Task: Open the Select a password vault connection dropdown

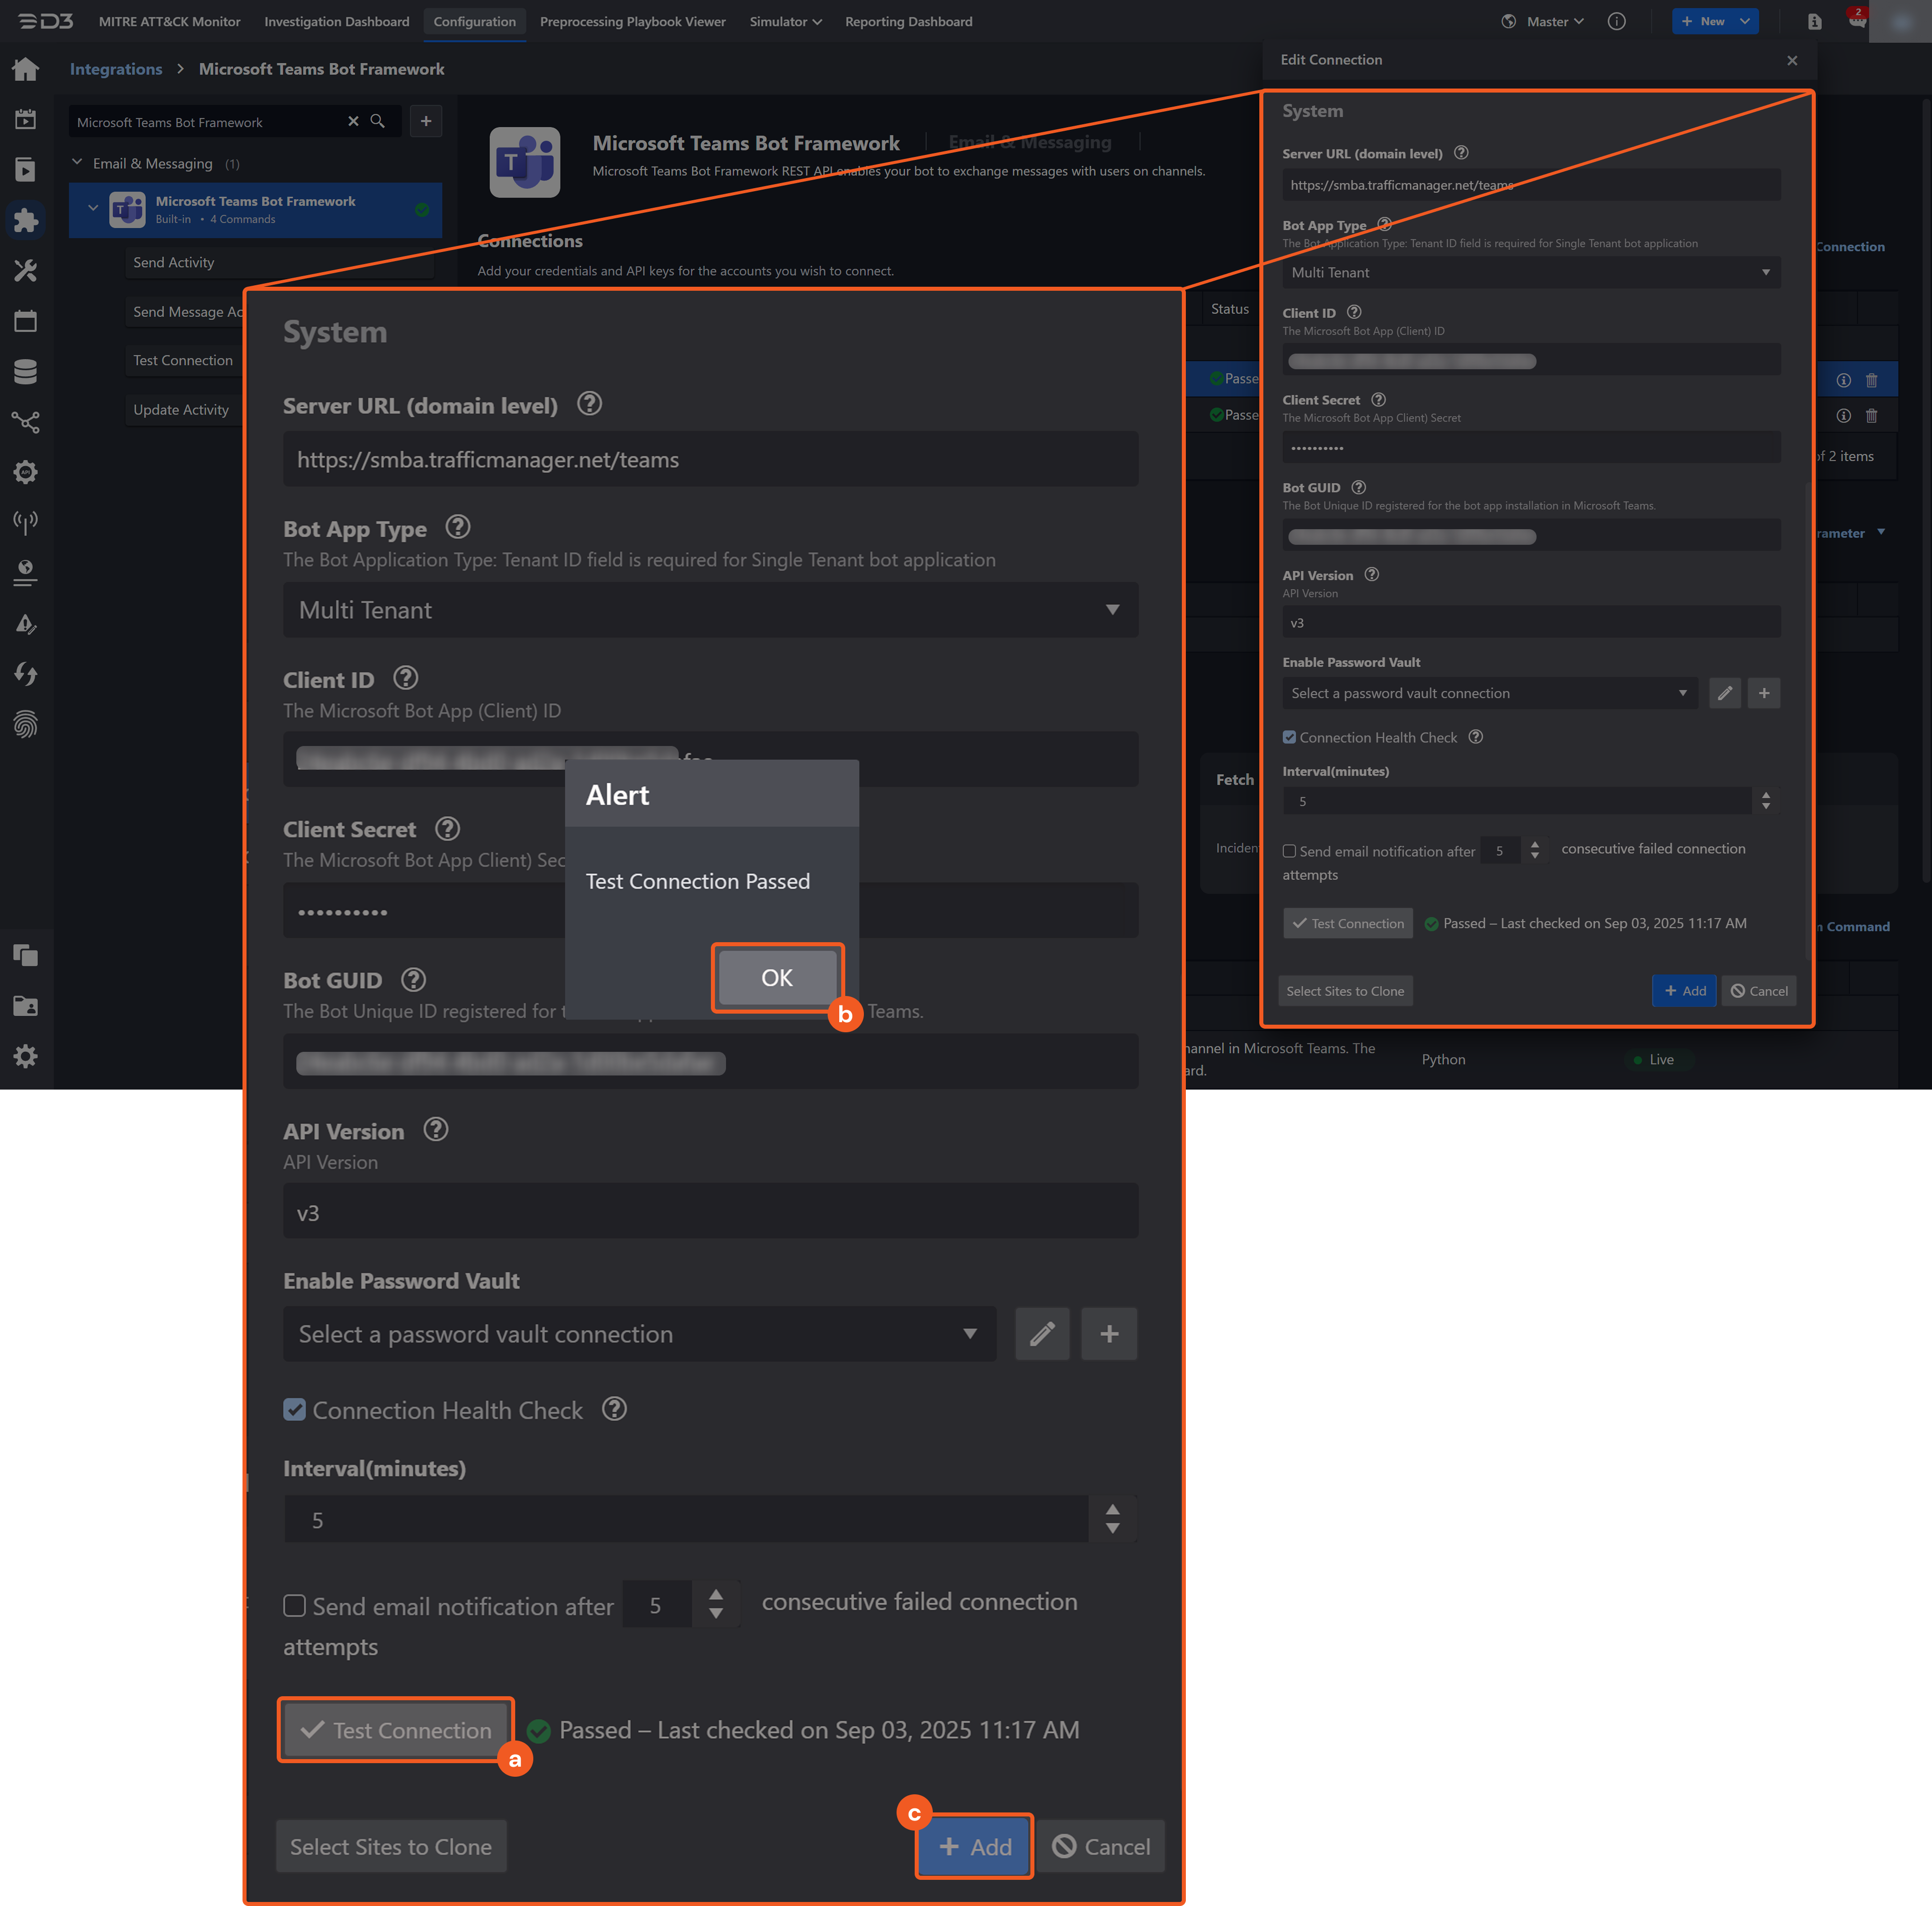Action: point(639,1333)
